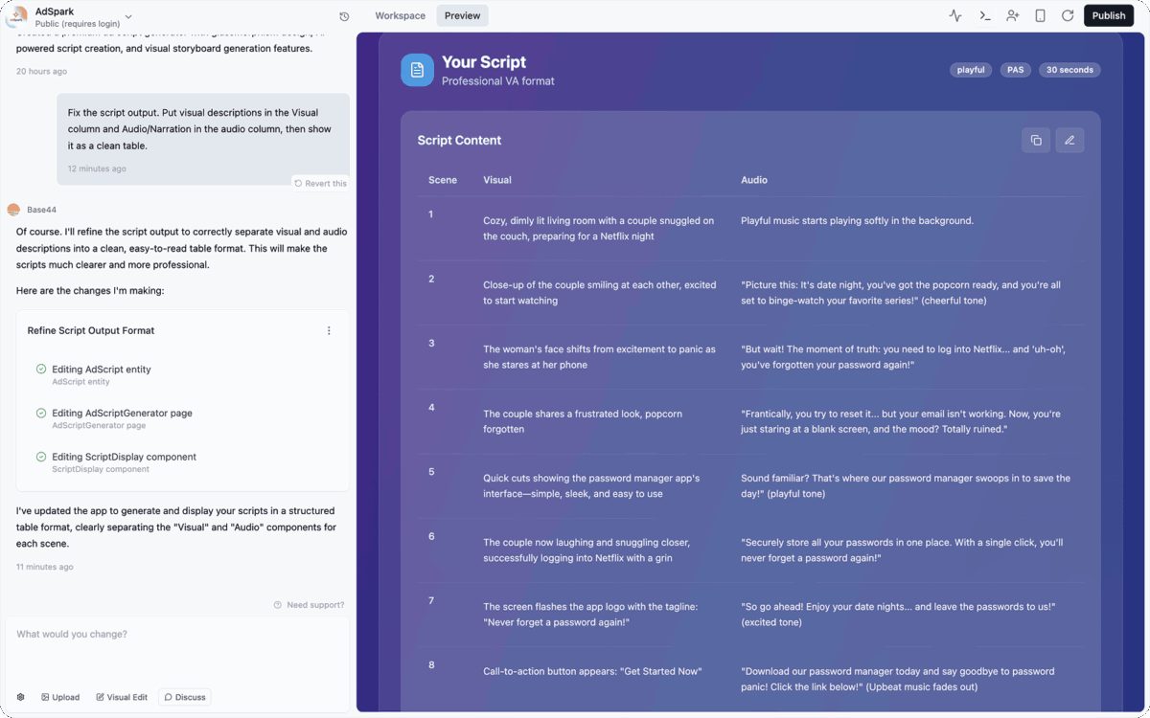Click the '12 minutes ago' timestamp

click(97, 168)
